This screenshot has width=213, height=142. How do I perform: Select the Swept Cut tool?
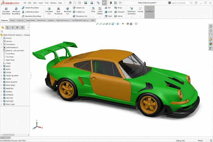79,8
